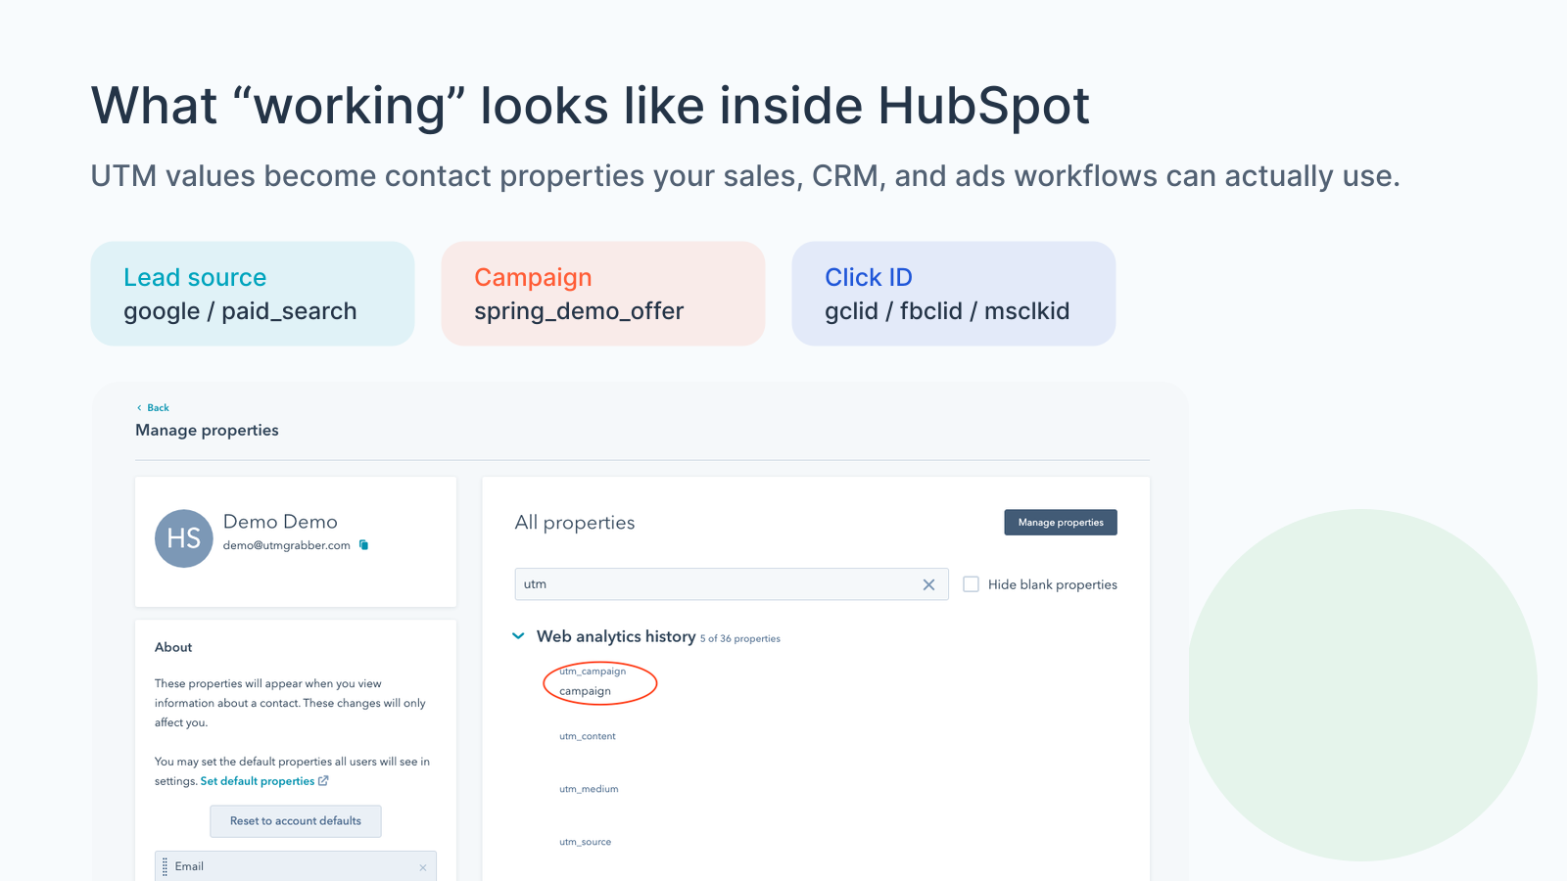Click the blue Manage properties button
Image resolution: width=1567 pixels, height=881 pixels.
click(x=1061, y=523)
